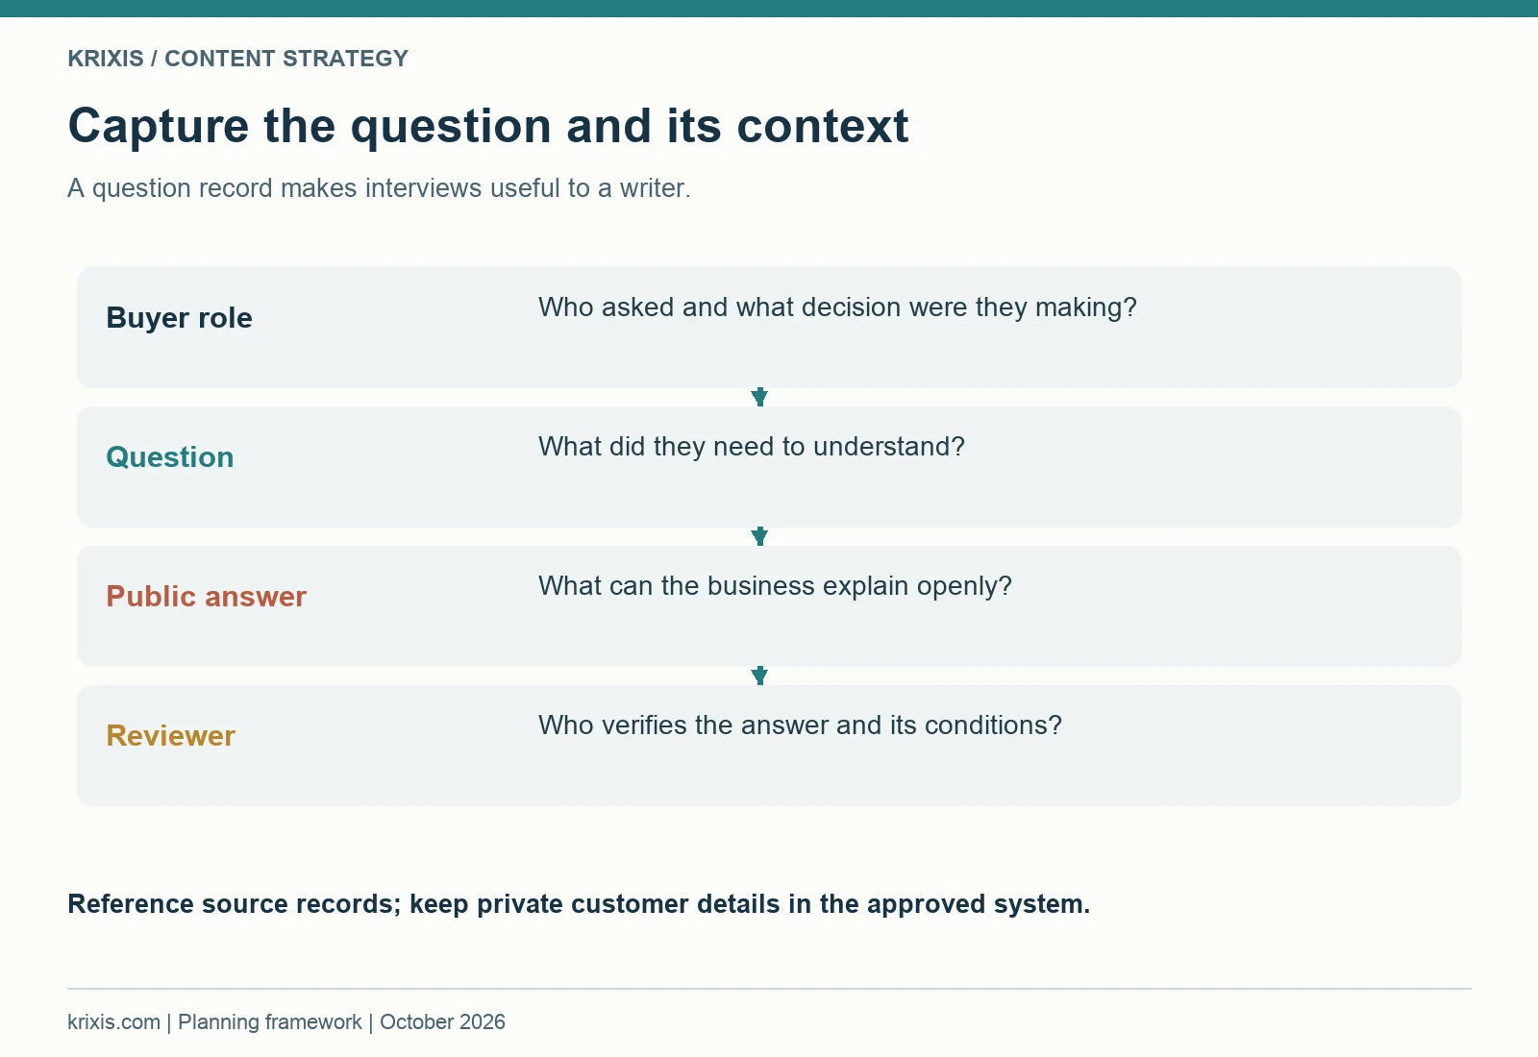Viewport: 1538px width, 1057px height.
Task: Click the 'Reference source records' bold note
Action: click(x=579, y=904)
